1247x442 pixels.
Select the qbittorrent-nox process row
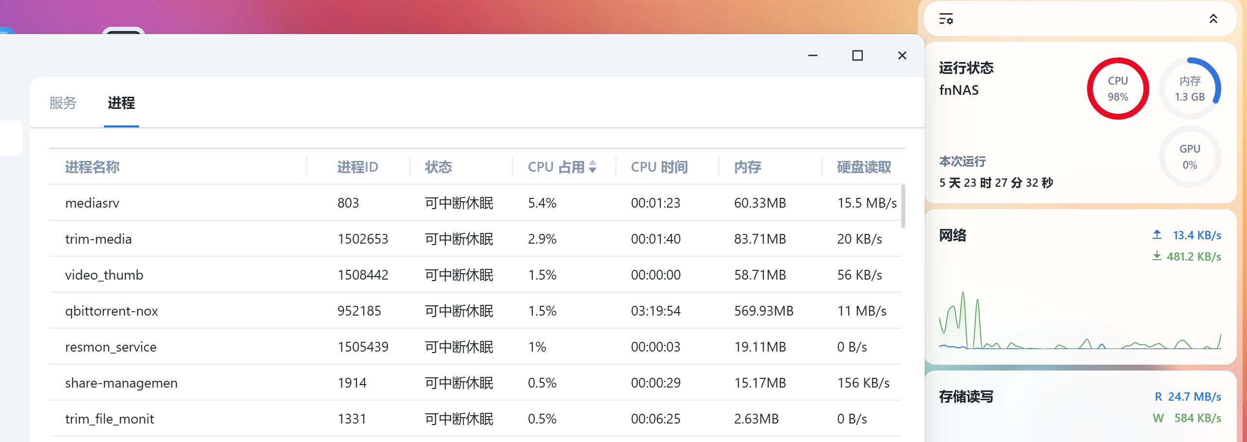[x=475, y=311]
